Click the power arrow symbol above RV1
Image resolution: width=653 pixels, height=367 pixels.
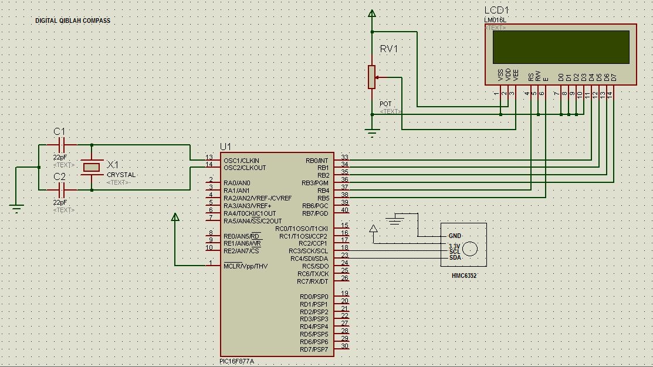point(371,13)
